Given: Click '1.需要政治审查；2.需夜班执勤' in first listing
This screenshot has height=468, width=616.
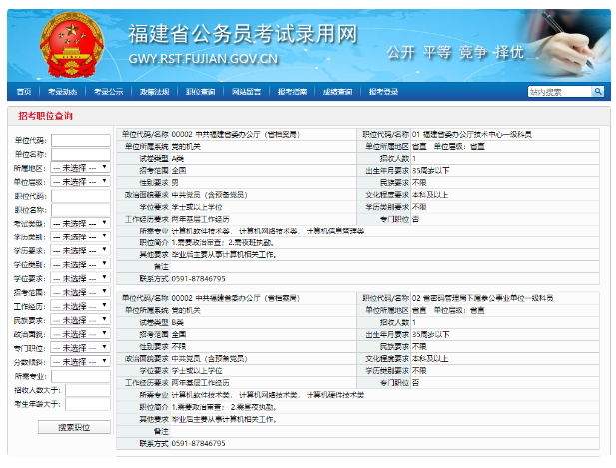Looking at the screenshot, I should [222, 243].
